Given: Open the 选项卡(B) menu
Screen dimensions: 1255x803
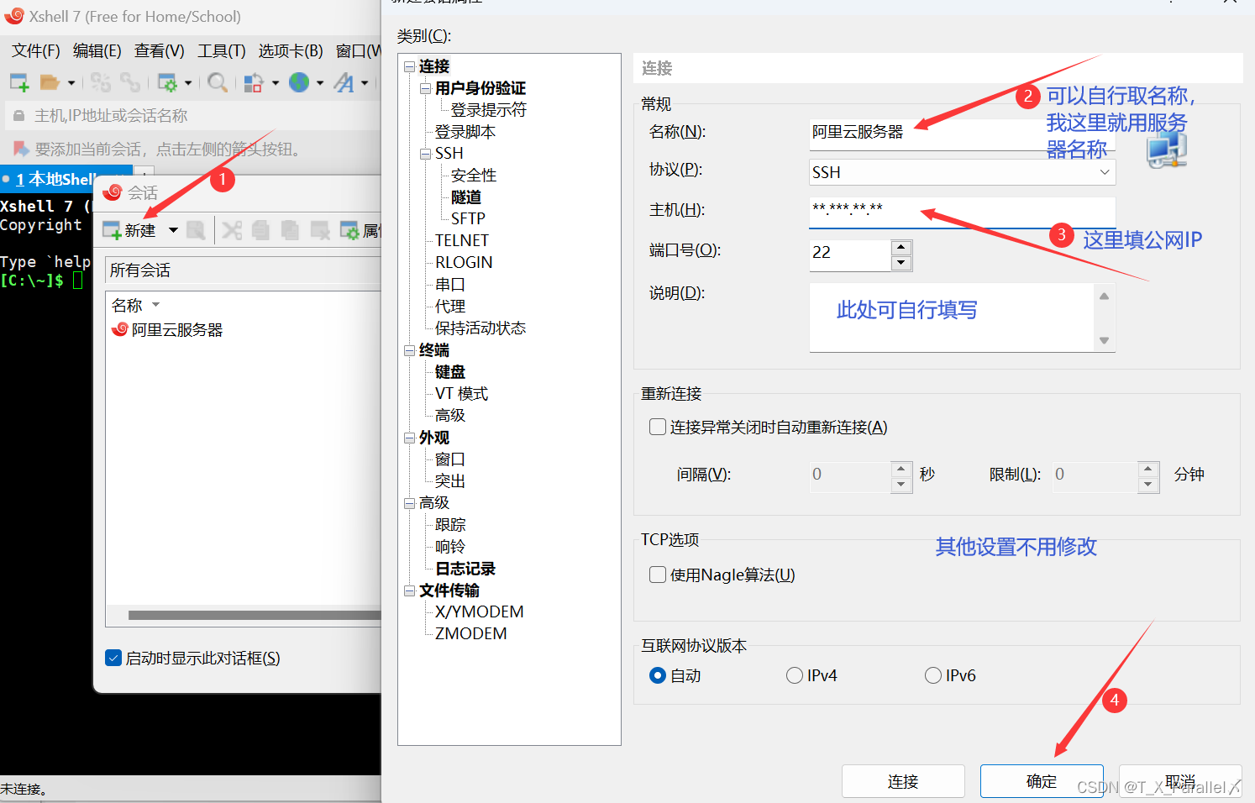Looking at the screenshot, I should pyautogui.click(x=291, y=50).
